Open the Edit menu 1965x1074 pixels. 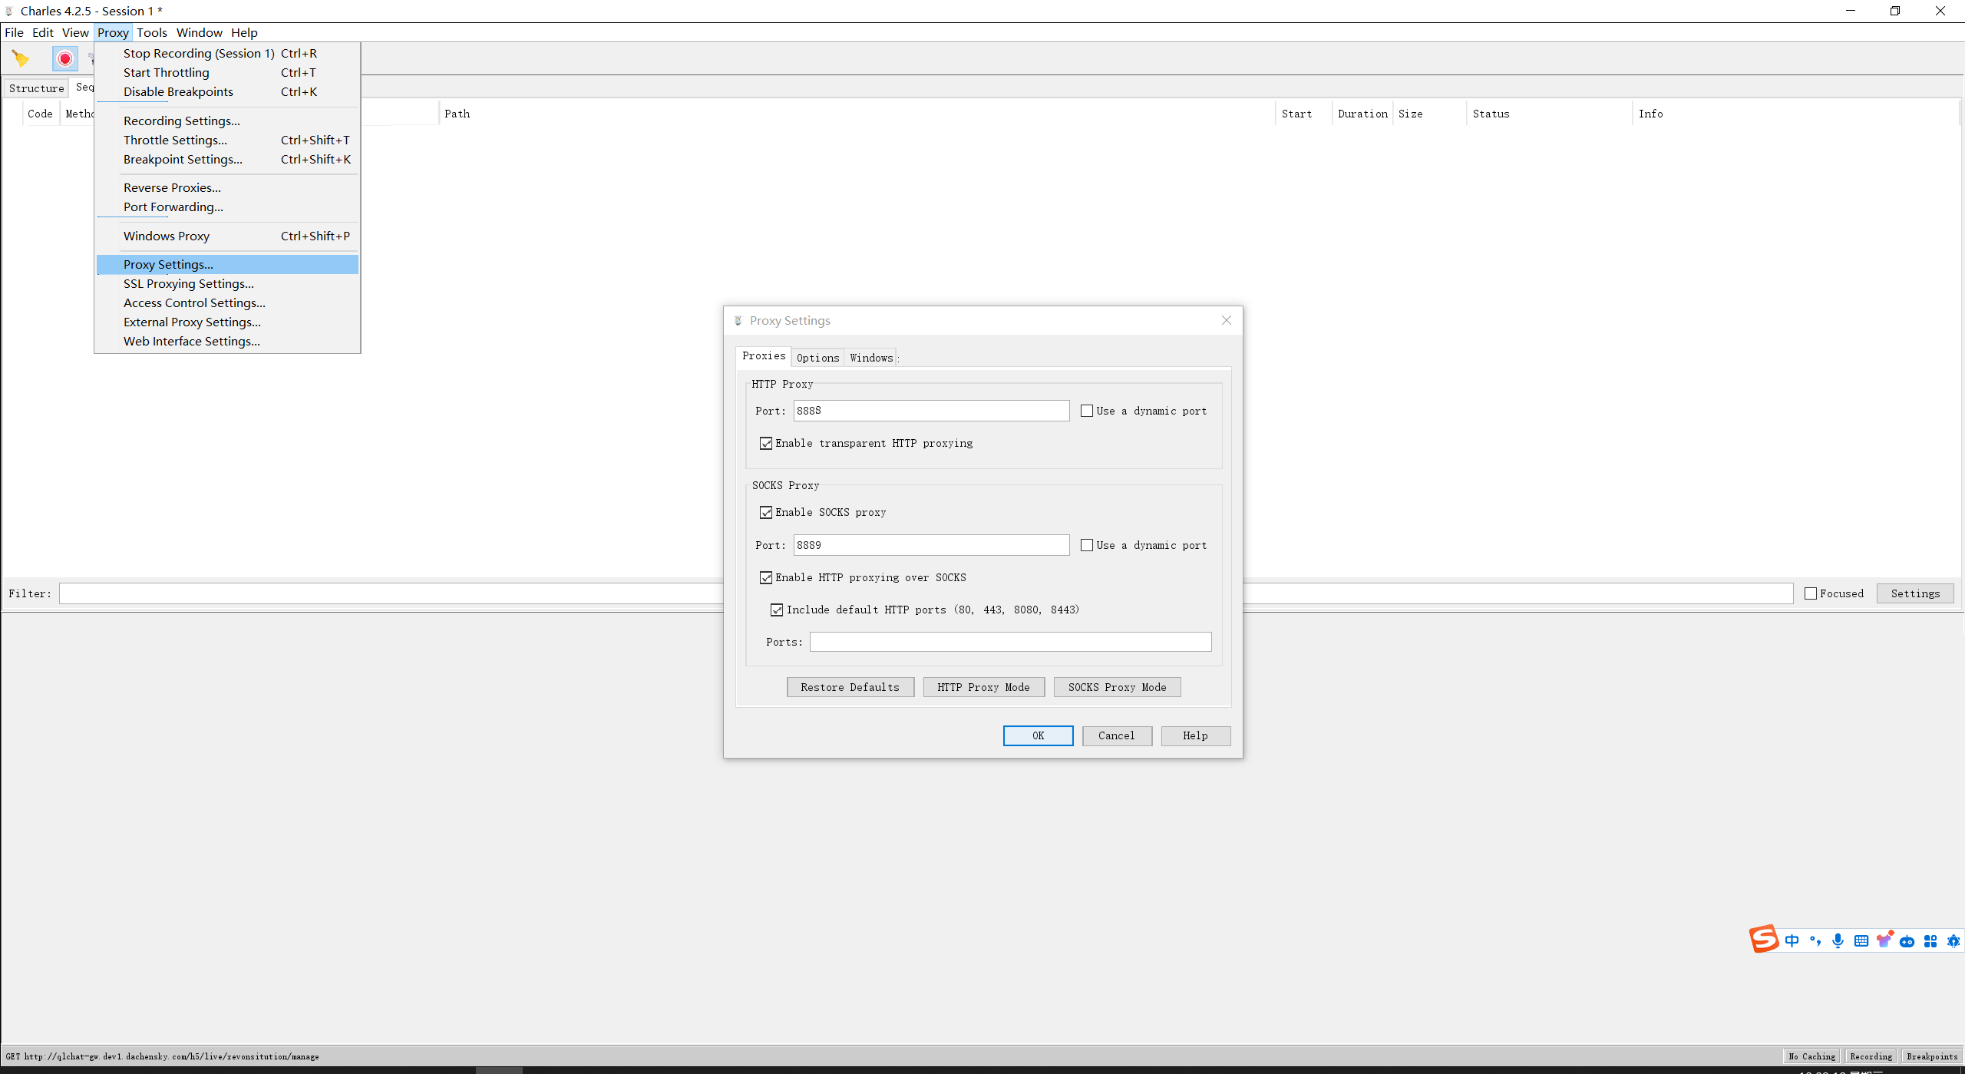(x=43, y=32)
